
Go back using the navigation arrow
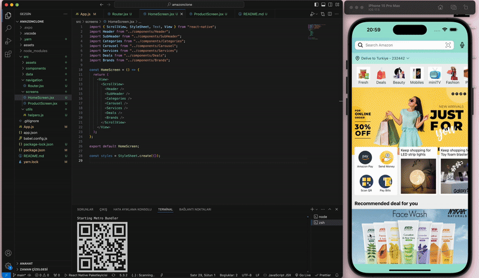pyautogui.click(x=102, y=5)
